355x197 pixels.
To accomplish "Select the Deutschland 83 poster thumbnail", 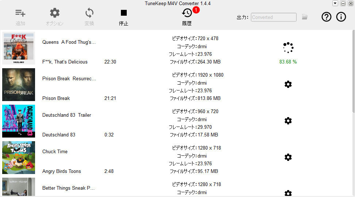I will (19, 121).
